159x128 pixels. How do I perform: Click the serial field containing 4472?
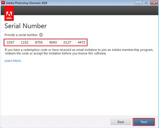click(x=81, y=42)
